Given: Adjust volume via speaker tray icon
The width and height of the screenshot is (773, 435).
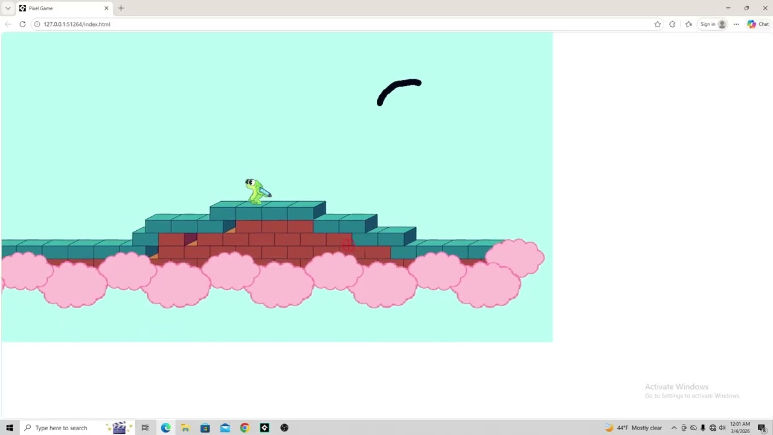Looking at the screenshot, I should pos(722,428).
